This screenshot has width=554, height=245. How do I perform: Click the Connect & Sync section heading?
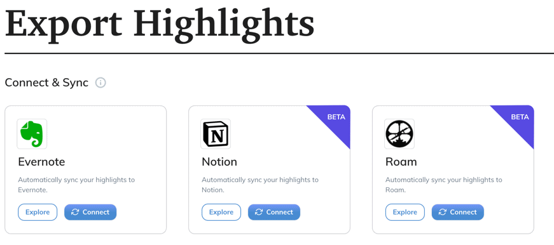46,83
